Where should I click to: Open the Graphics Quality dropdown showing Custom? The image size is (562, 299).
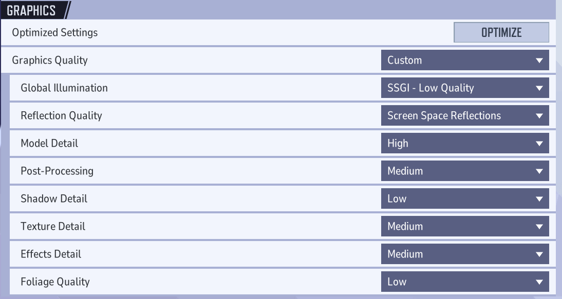point(465,60)
